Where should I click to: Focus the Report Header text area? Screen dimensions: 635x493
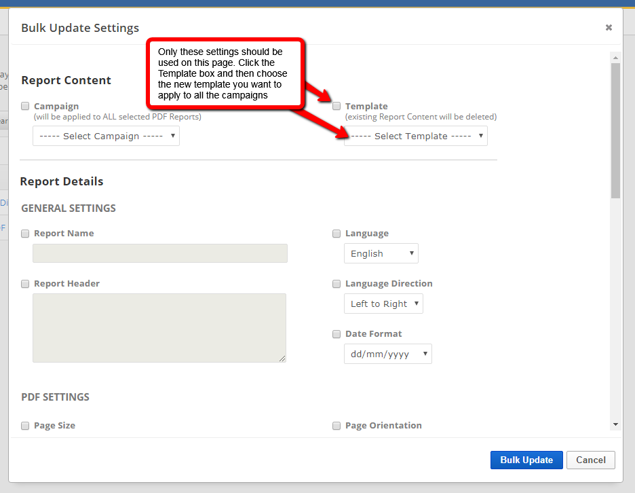[x=159, y=328]
